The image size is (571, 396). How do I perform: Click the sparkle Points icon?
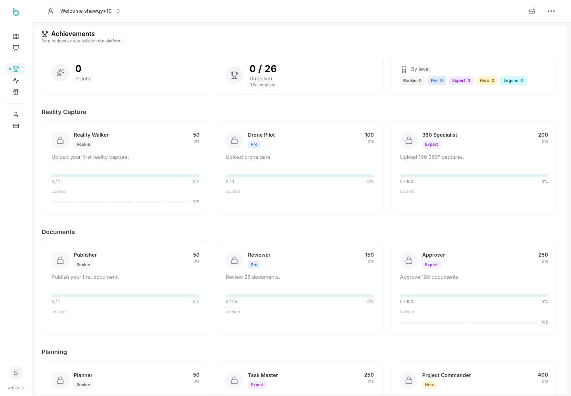[x=60, y=72]
